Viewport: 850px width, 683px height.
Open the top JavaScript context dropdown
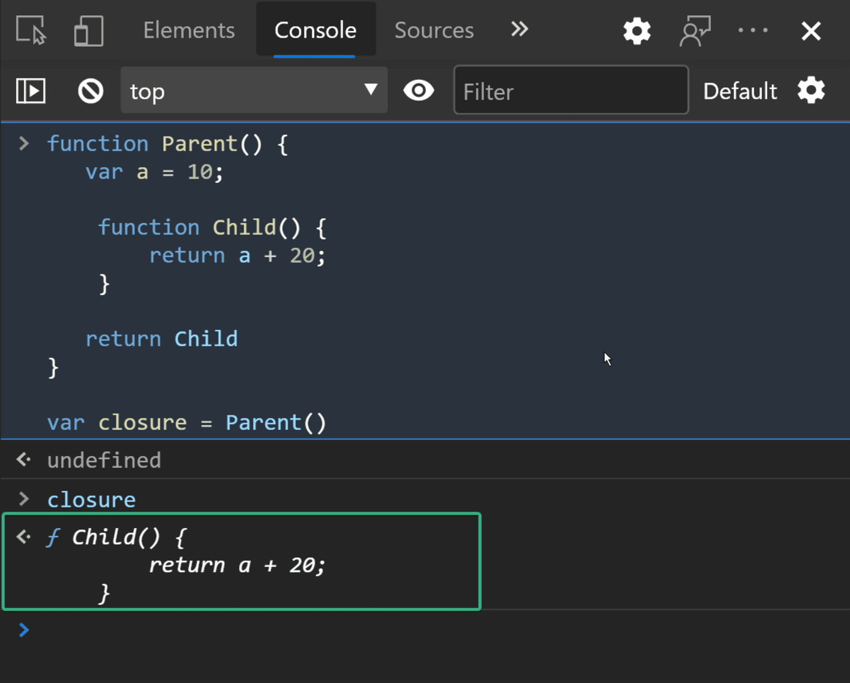[x=254, y=91]
